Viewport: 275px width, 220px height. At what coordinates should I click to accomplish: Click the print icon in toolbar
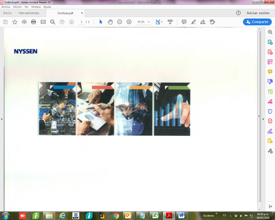click(33, 22)
